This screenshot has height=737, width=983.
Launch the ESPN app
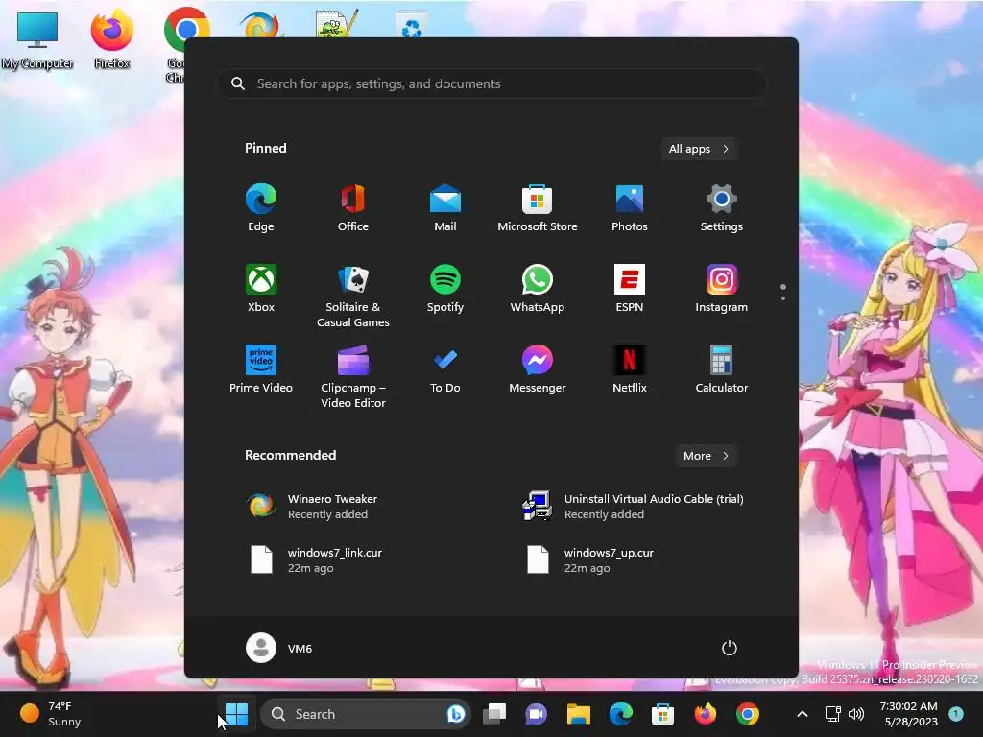pyautogui.click(x=630, y=289)
